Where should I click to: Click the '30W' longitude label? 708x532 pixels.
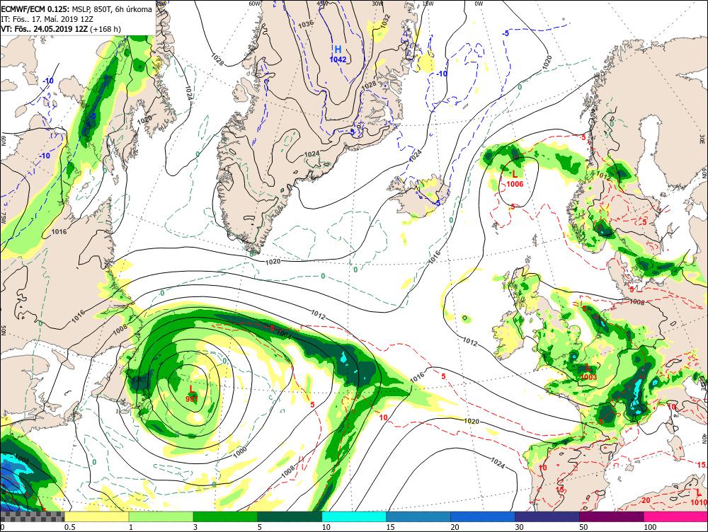point(377,3)
